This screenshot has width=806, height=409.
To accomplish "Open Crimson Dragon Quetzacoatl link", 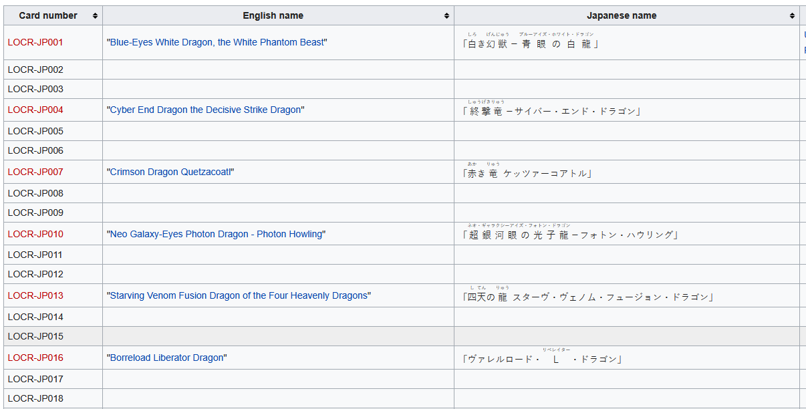I will pos(170,172).
